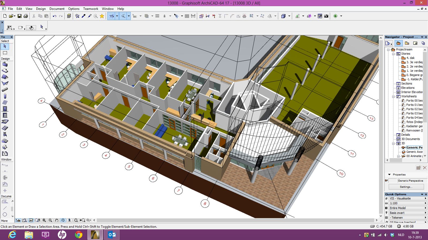Activate the Door tool
The height and width of the screenshot is (240, 428).
(x=5, y=109)
